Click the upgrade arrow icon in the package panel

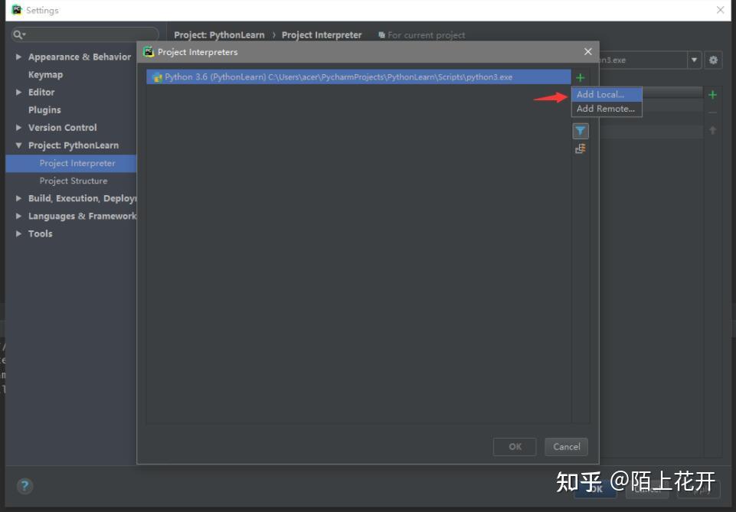tap(712, 128)
